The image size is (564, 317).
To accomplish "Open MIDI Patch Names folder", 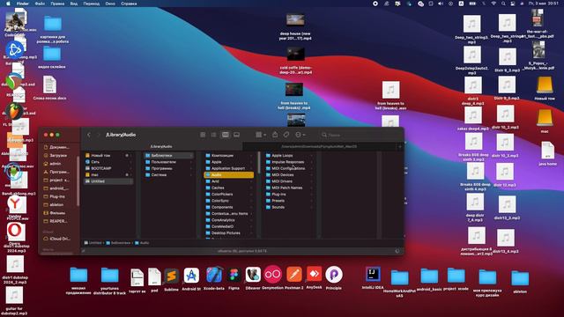I will pos(289,188).
